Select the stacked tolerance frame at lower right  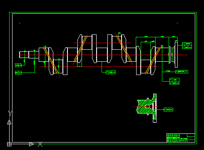[174, 81]
